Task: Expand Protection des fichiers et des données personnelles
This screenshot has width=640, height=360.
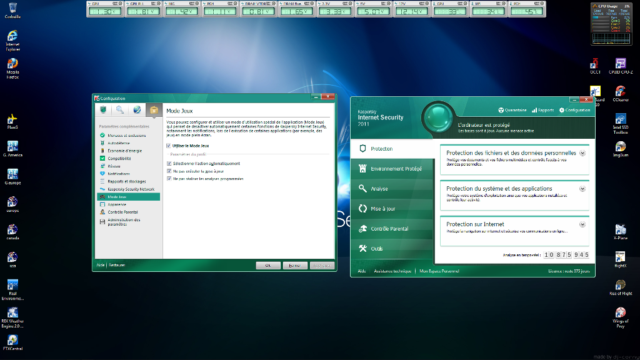Action: point(582,154)
